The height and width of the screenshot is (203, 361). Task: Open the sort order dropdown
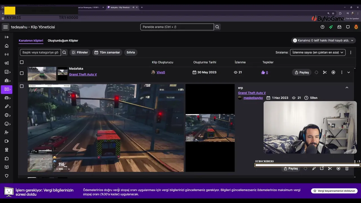click(x=318, y=52)
